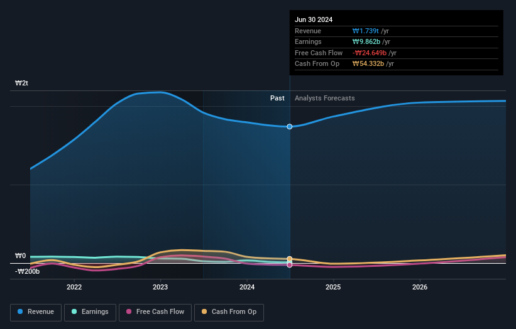
Task: Click the Jun 30 2024 tooltip date
Action: pos(314,19)
